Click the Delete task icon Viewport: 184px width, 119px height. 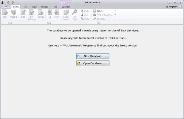(40, 12)
